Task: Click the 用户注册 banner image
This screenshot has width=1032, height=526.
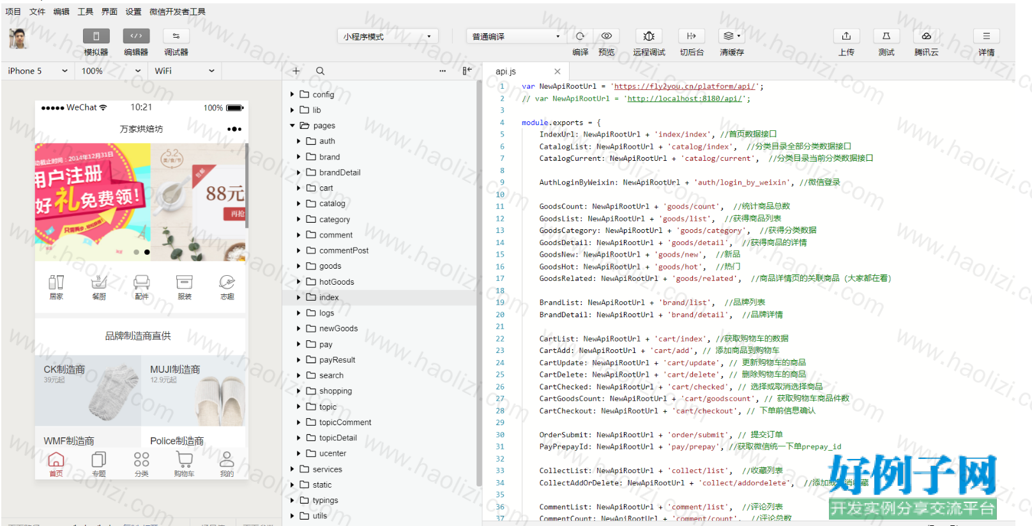Action: tap(93, 202)
